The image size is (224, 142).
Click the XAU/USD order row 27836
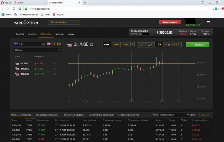tap(112, 135)
